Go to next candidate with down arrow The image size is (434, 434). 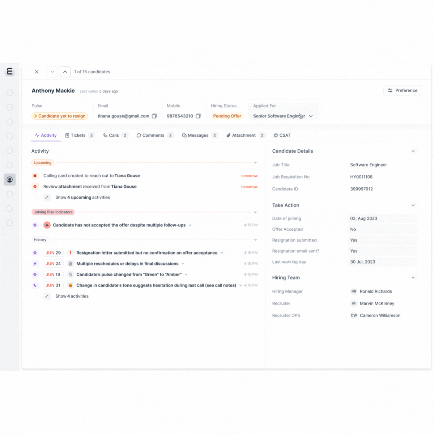click(x=52, y=72)
